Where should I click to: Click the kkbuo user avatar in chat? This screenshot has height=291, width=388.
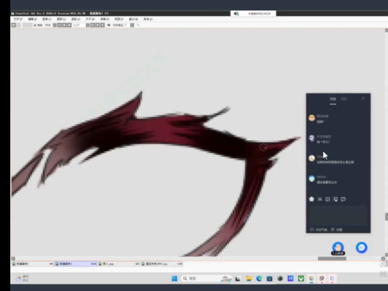312,179
